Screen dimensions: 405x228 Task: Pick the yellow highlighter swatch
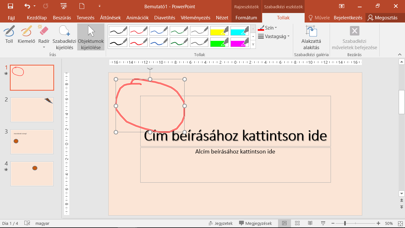[x=219, y=30]
